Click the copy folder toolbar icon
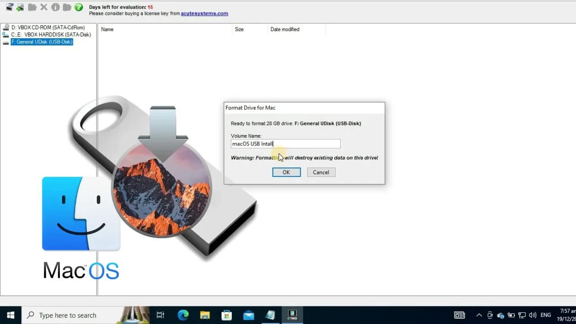The image size is (576, 324). pyautogui.click(x=67, y=7)
